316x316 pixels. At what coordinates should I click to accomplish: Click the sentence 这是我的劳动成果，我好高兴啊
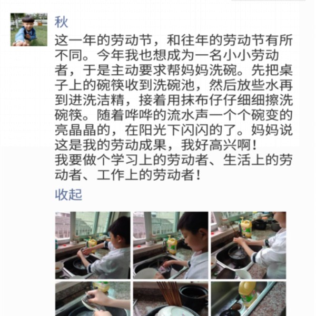155,145
